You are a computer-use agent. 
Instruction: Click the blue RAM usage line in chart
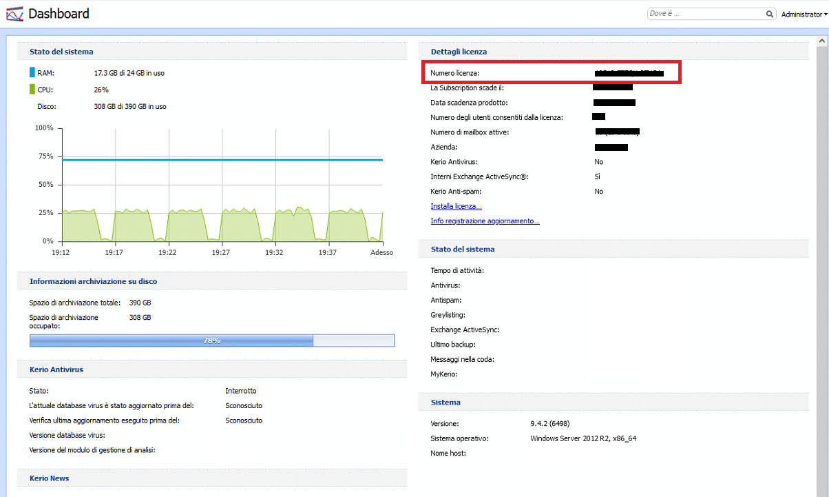pos(222,159)
